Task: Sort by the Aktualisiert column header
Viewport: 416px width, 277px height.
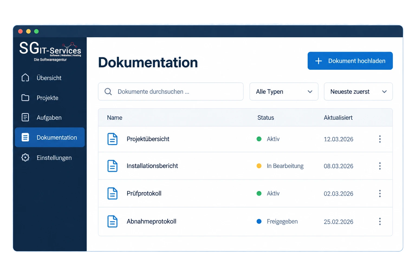Action: 338,118
